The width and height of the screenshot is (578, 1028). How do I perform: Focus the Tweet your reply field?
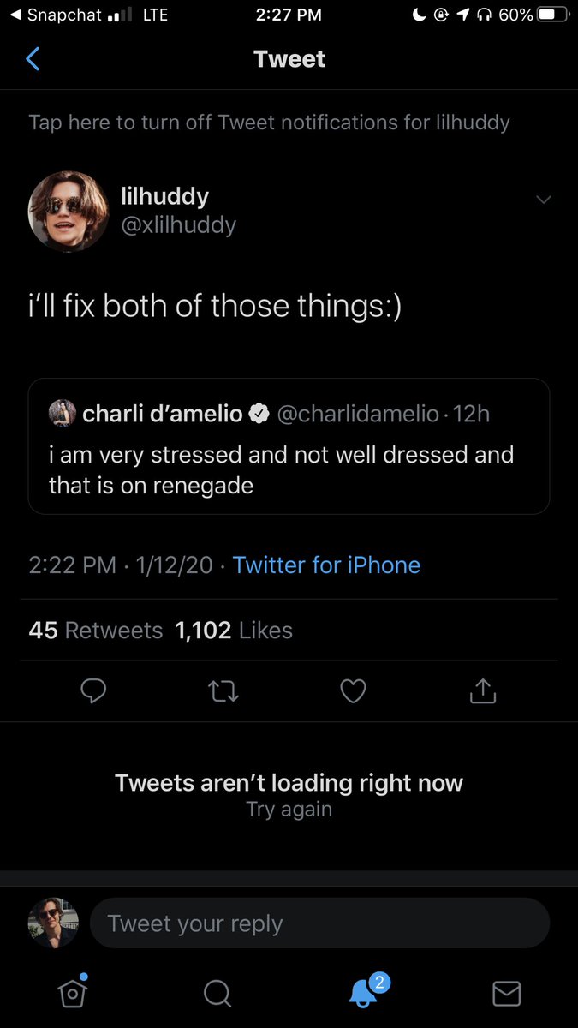point(319,923)
